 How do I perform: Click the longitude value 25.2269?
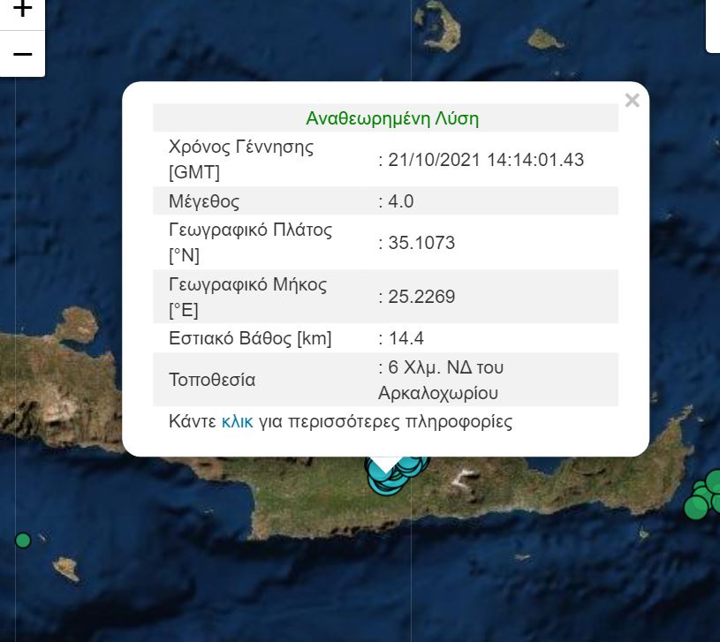coord(419,297)
